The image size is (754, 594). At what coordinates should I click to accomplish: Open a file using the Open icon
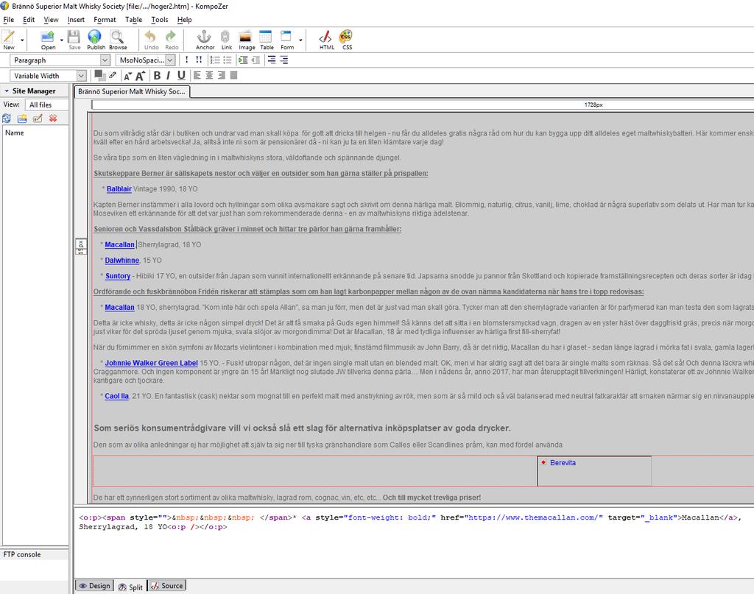tap(48, 40)
